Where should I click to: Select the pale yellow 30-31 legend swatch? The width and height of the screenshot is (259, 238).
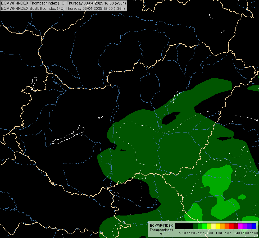click(x=213, y=226)
